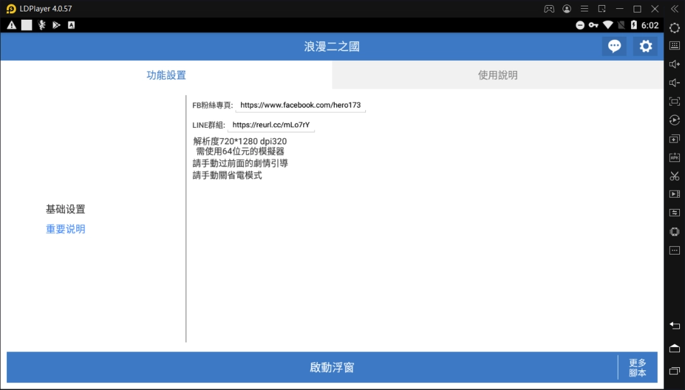Install APK via sidebar APK icon
685x390 pixels.
(x=674, y=158)
